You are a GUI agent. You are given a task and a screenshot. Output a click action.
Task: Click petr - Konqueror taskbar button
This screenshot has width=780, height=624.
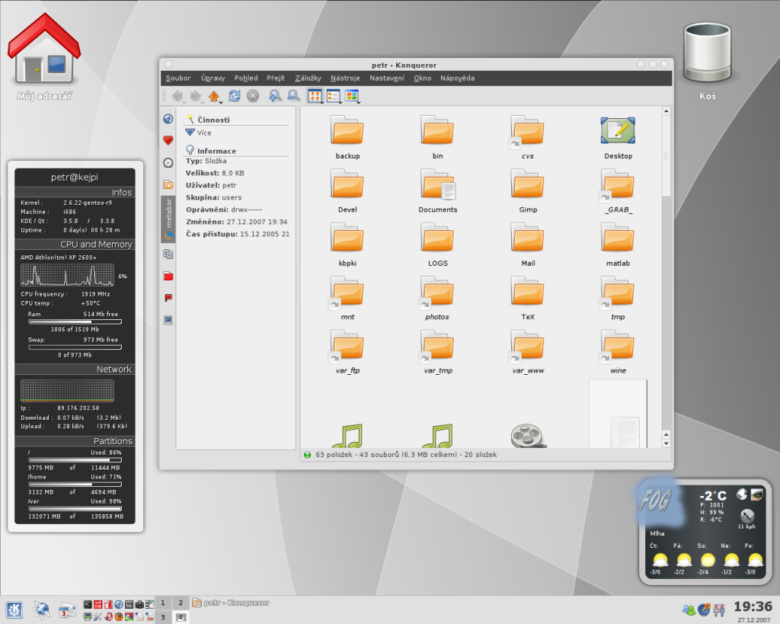tap(232, 603)
